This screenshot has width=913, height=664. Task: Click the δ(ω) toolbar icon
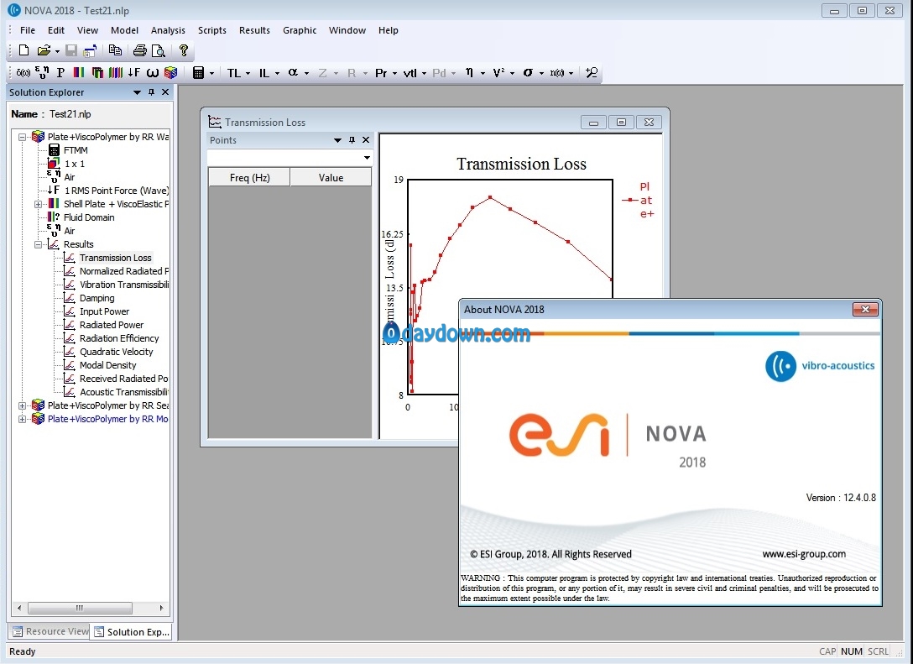tap(23, 73)
